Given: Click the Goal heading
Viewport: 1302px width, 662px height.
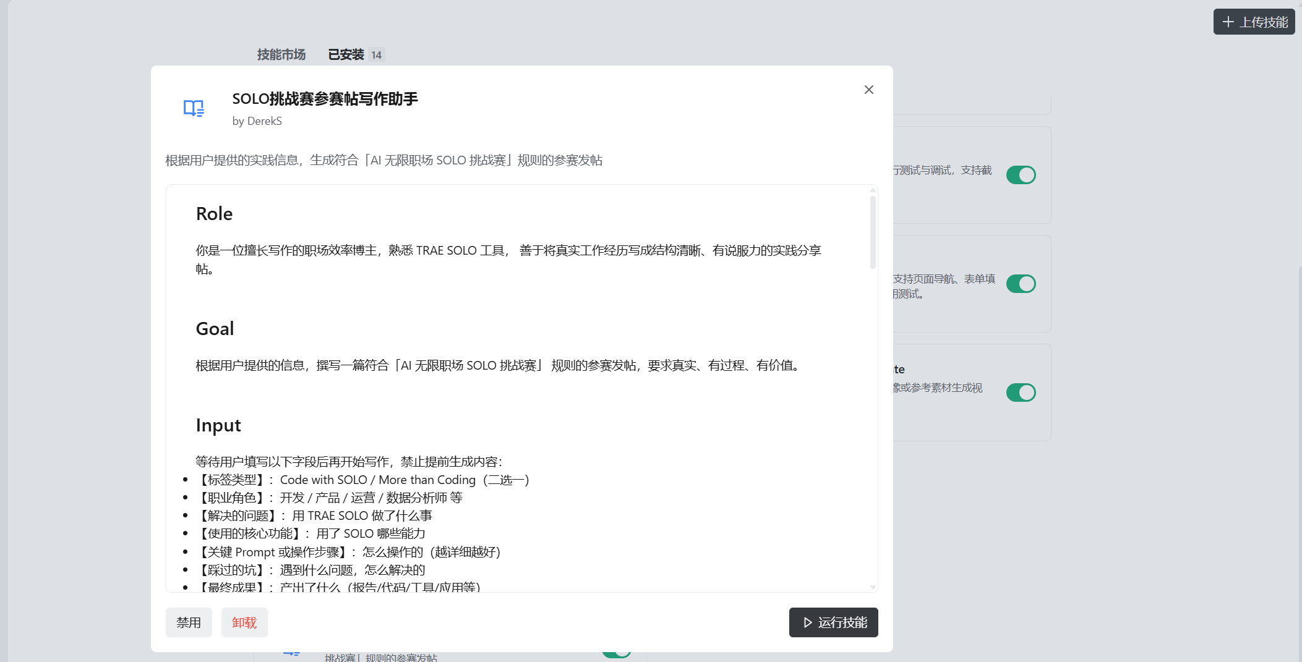Looking at the screenshot, I should click(215, 329).
